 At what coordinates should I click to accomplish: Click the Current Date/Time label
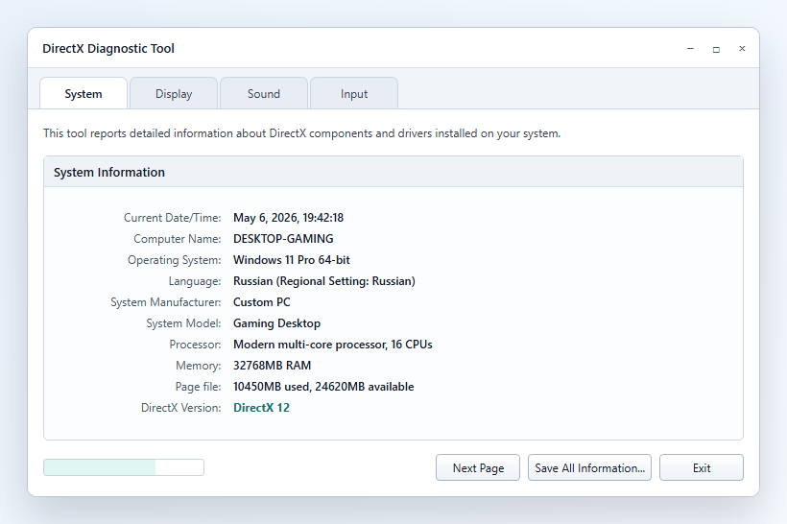(x=172, y=218)
